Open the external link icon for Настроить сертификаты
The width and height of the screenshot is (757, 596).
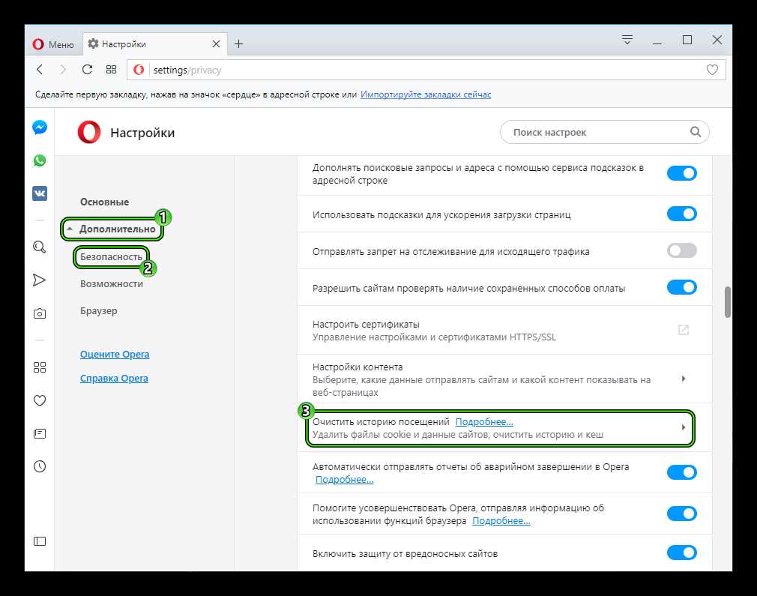point(683,330)
